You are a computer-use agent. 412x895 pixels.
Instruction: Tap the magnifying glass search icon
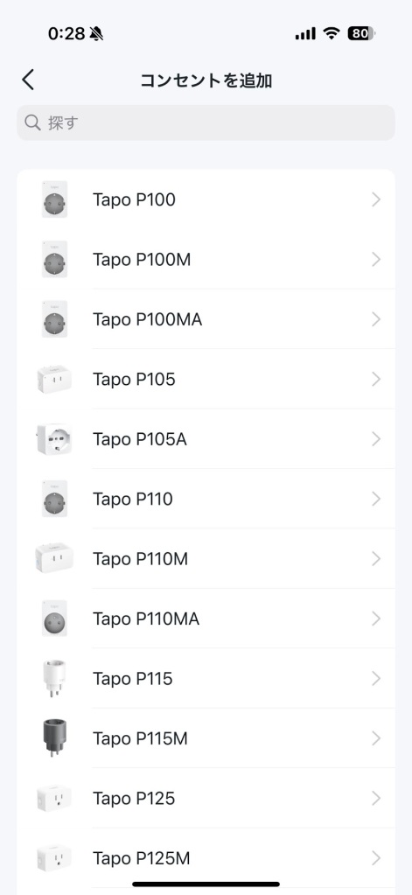click(x=32, y=122)
